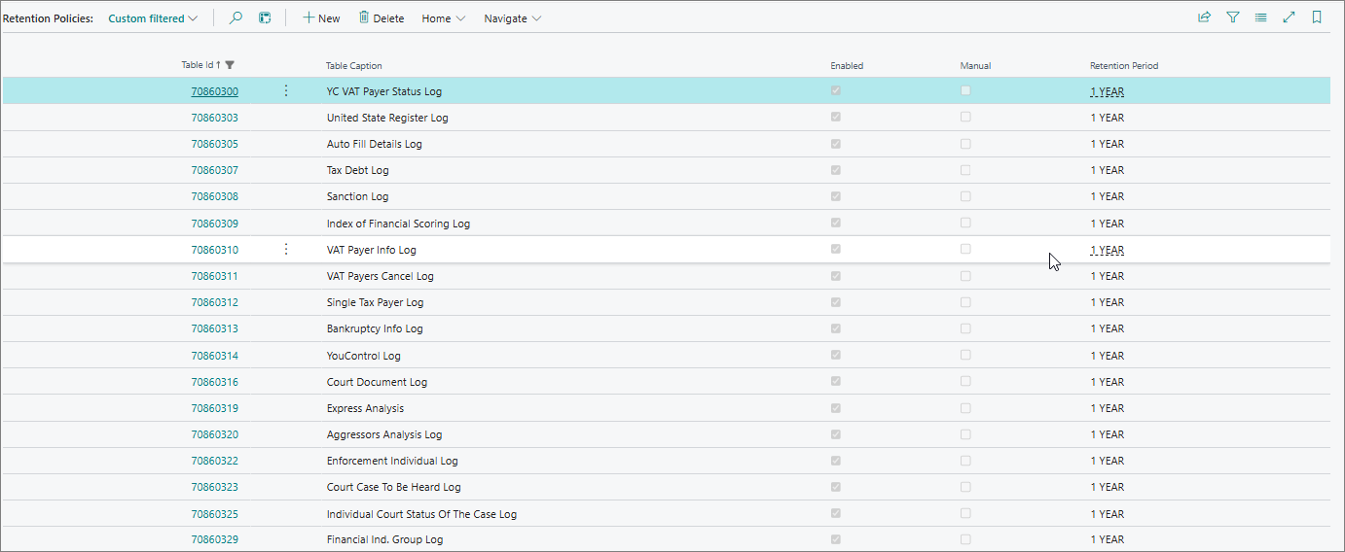
Task: Open Table Id link 70860311
Action: pos(214,276)
